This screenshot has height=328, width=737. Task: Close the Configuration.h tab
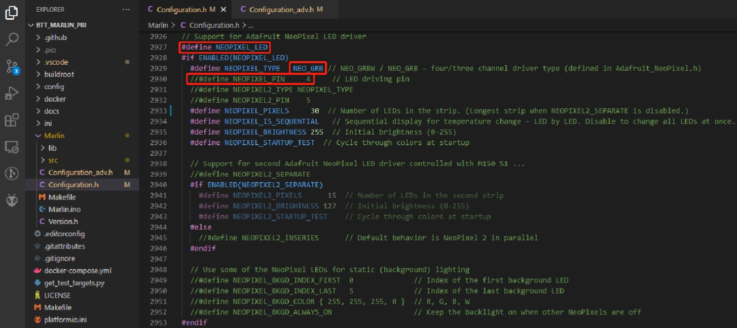[x=224, y=10]
